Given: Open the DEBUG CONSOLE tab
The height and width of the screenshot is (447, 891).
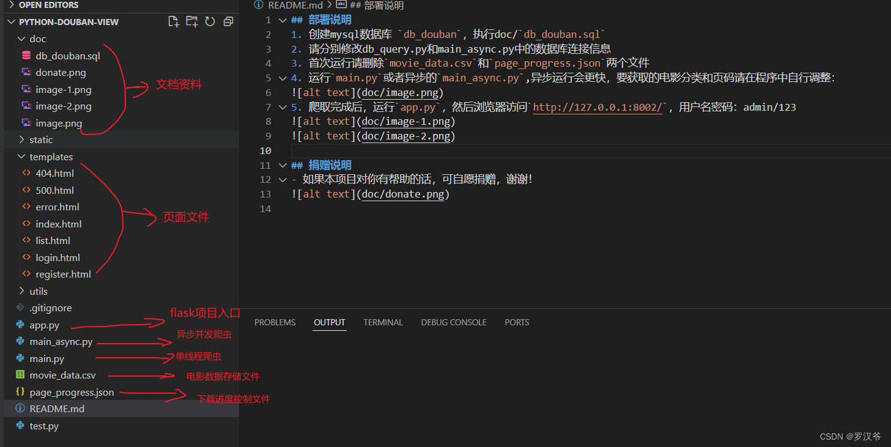Looking at the screenshot, I should [453, 322].
